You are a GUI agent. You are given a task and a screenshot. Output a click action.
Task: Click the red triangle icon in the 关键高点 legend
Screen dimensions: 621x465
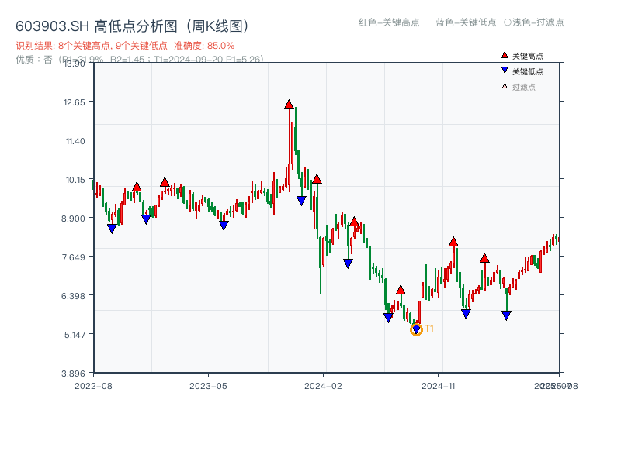[505, 55]
